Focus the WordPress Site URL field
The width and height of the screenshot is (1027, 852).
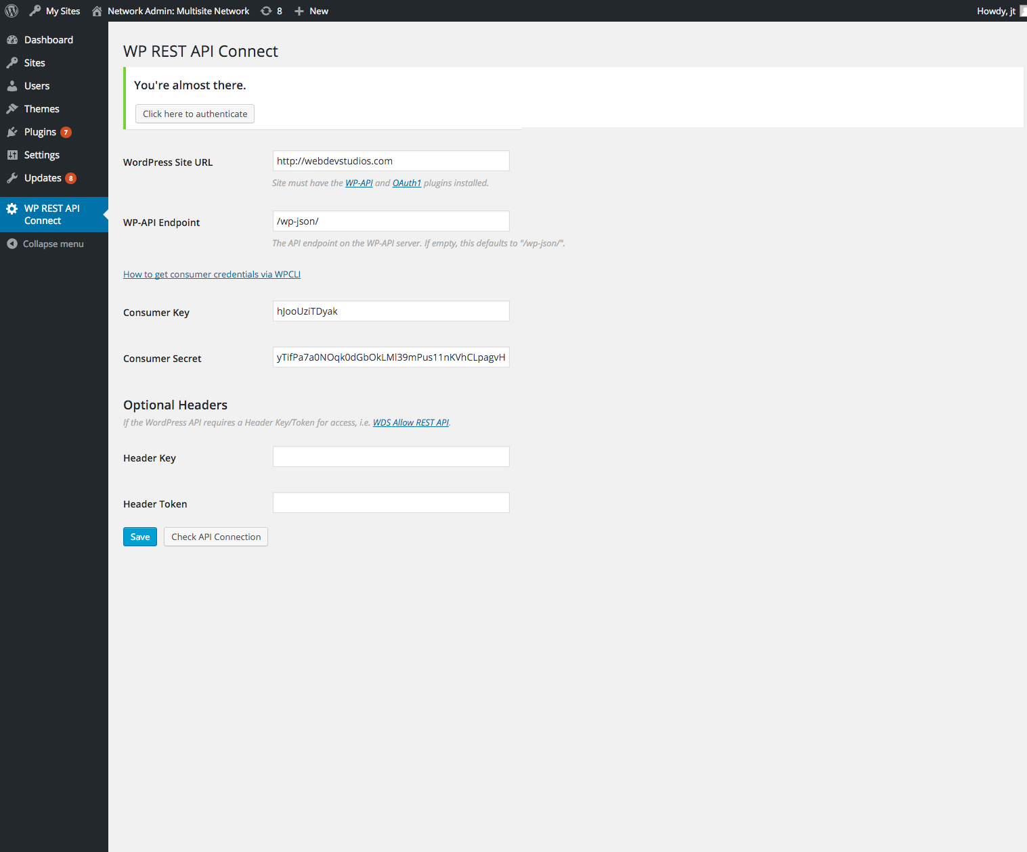[391, 161]
